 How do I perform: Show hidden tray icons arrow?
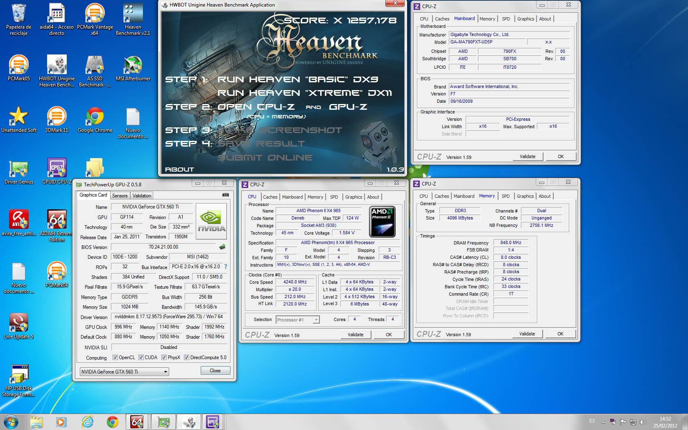(x=603, y=422)
